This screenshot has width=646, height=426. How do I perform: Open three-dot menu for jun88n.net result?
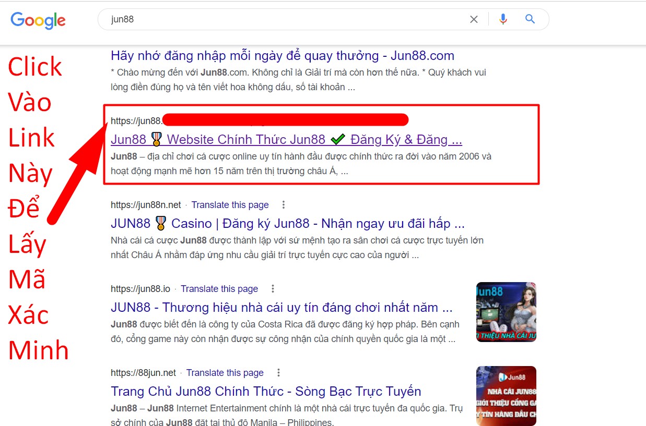click(284, 204)
